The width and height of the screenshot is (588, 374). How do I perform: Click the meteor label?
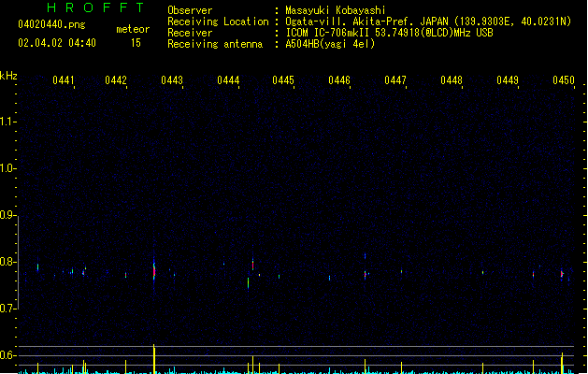(133, 29)
